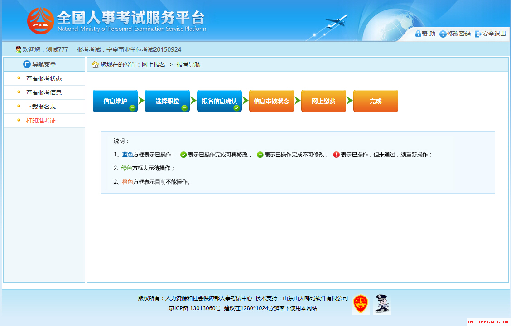Click the red exclamation legend icon
The height and width of the screenshot is (326, 511).
click(336, 155)
